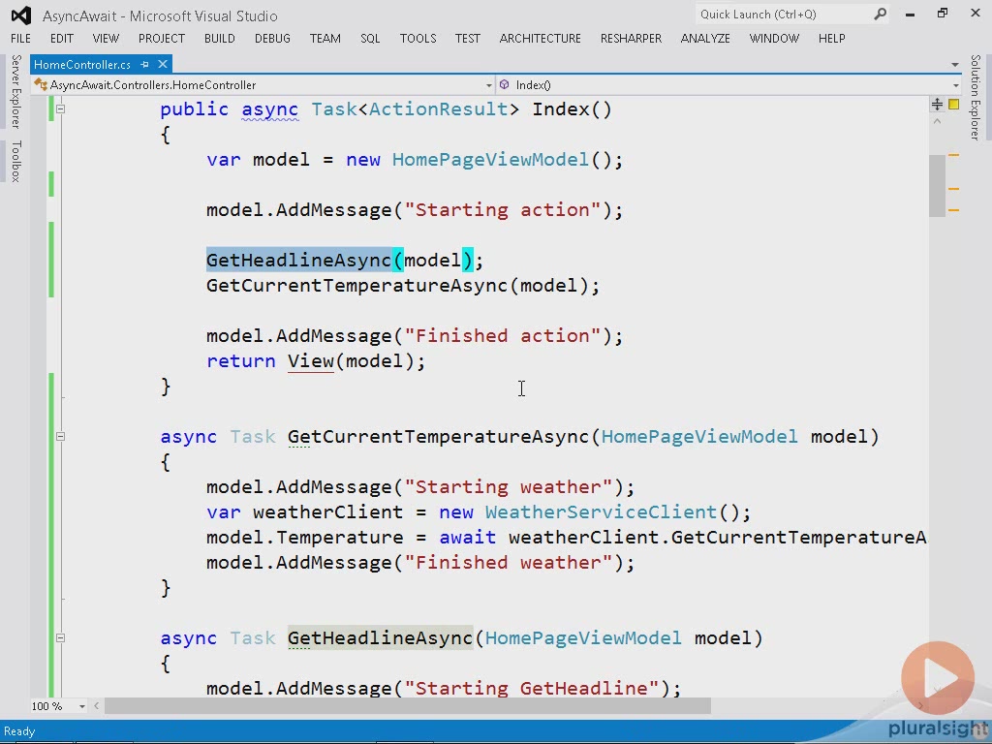The image size is (992, 744).
Task: Open the ARCHITECTURE menu
Action: coord(540,39)
